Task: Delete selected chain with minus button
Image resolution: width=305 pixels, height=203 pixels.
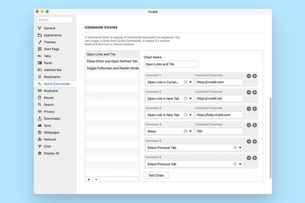Action: (97, 179)
